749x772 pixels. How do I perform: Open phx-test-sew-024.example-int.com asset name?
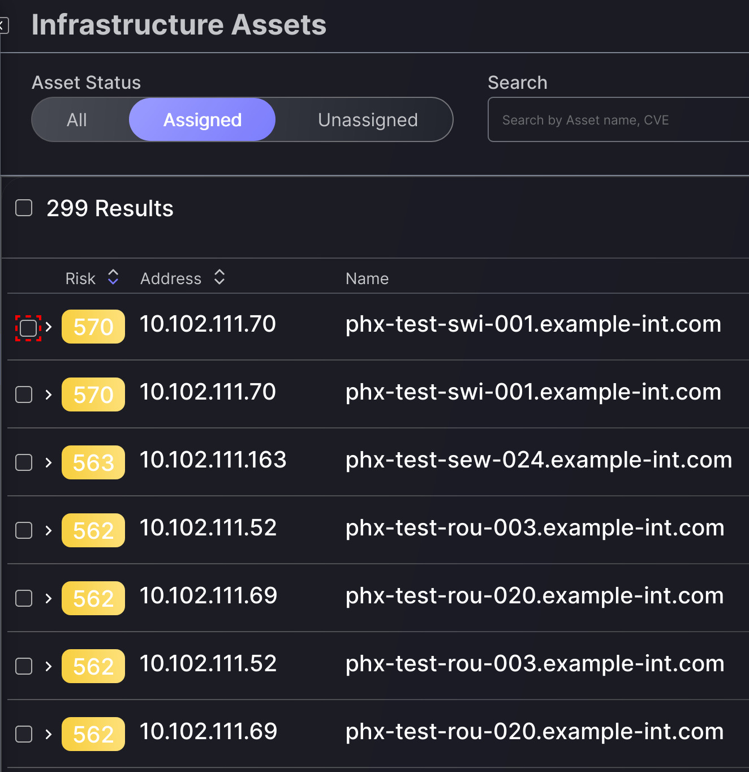539,460
